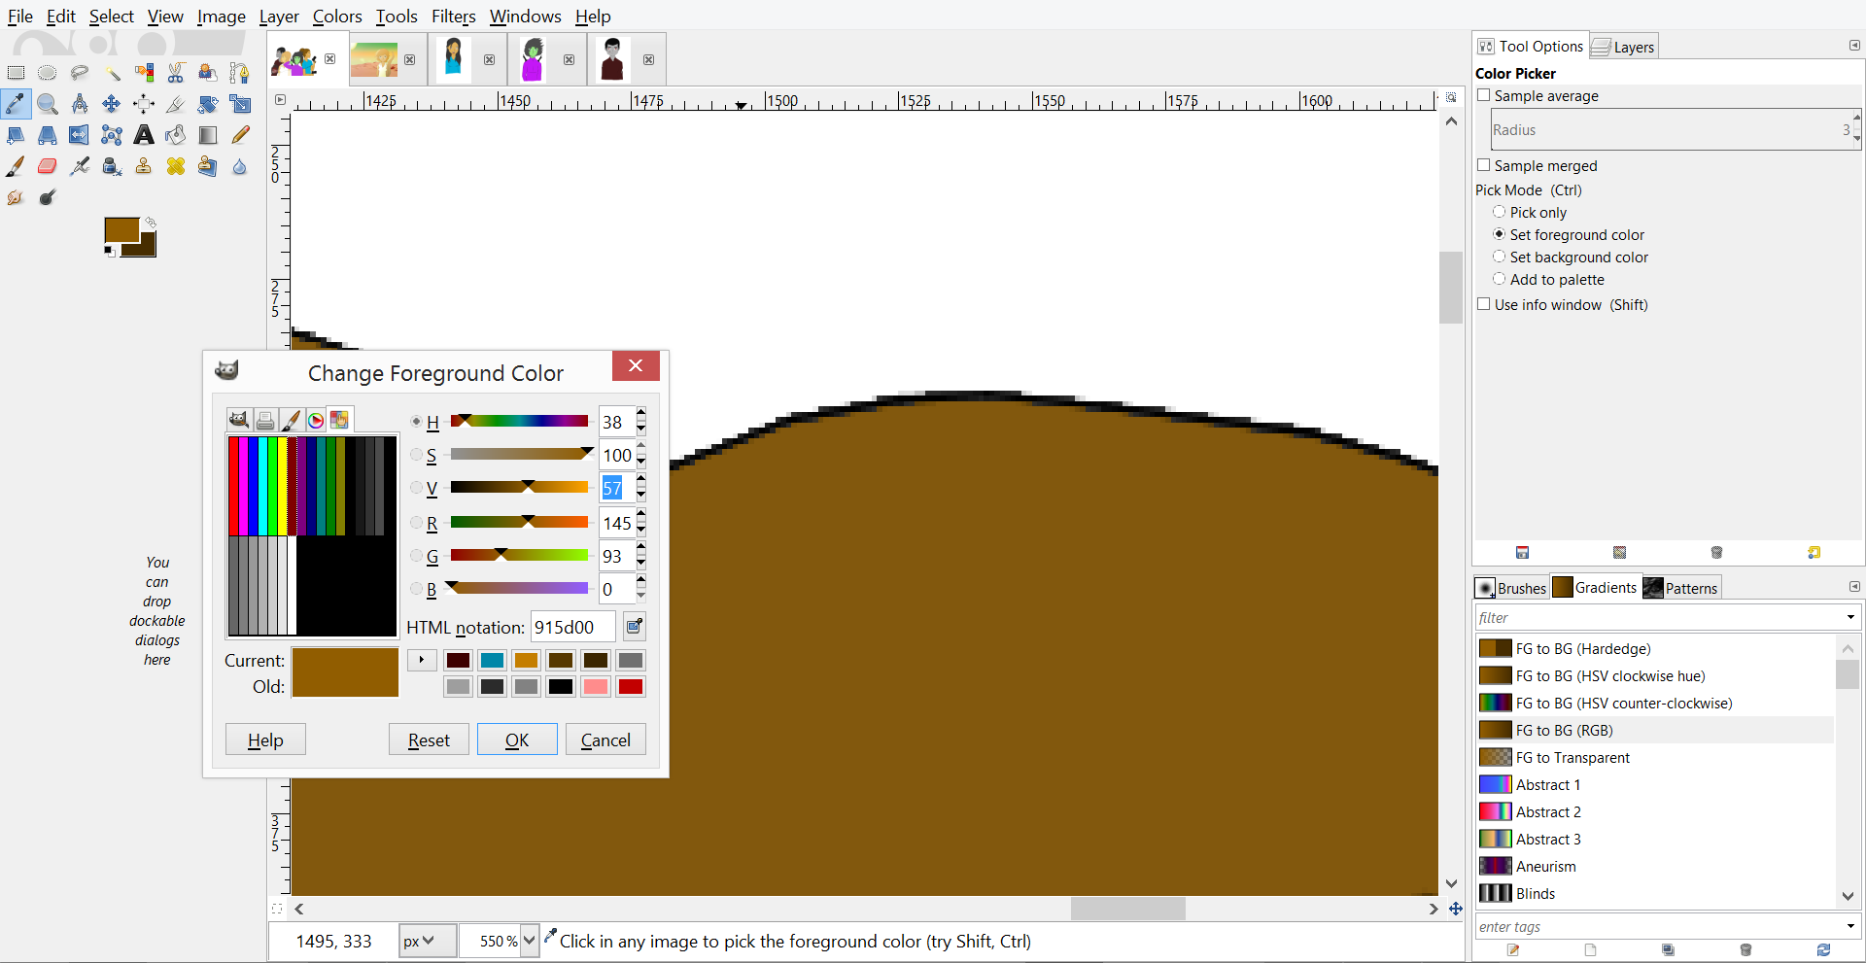This screenshot has height=963, width=1866.
Task: Select the Dodge/Burn tool
Action: click(47, 197)
